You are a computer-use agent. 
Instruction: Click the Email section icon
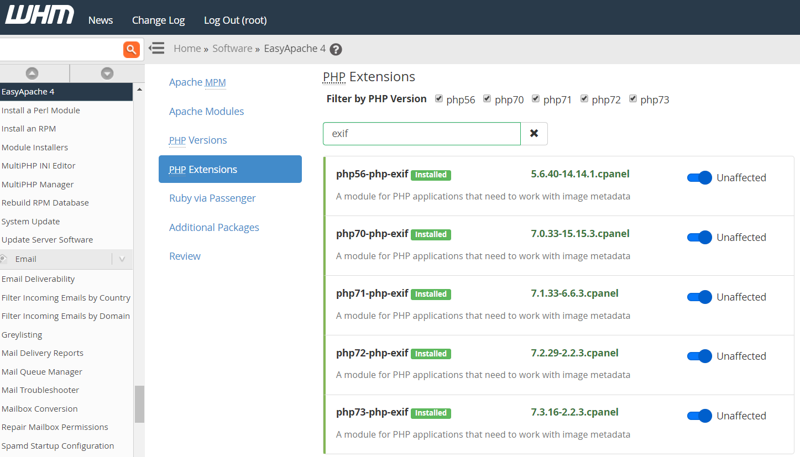(x=4, y=259)
